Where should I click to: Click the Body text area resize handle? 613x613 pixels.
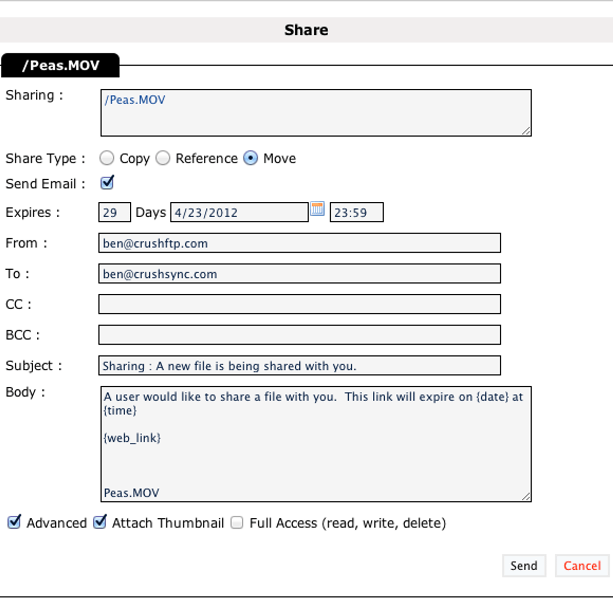(526, 497)
